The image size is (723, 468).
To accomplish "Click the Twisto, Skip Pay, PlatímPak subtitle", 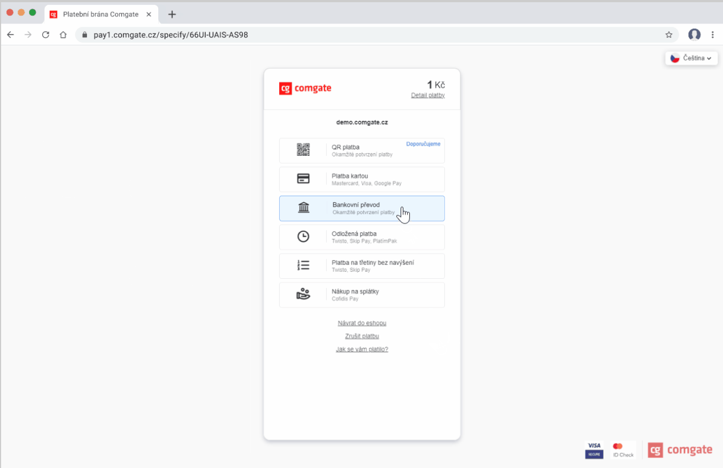I will [x=365, y=241].
